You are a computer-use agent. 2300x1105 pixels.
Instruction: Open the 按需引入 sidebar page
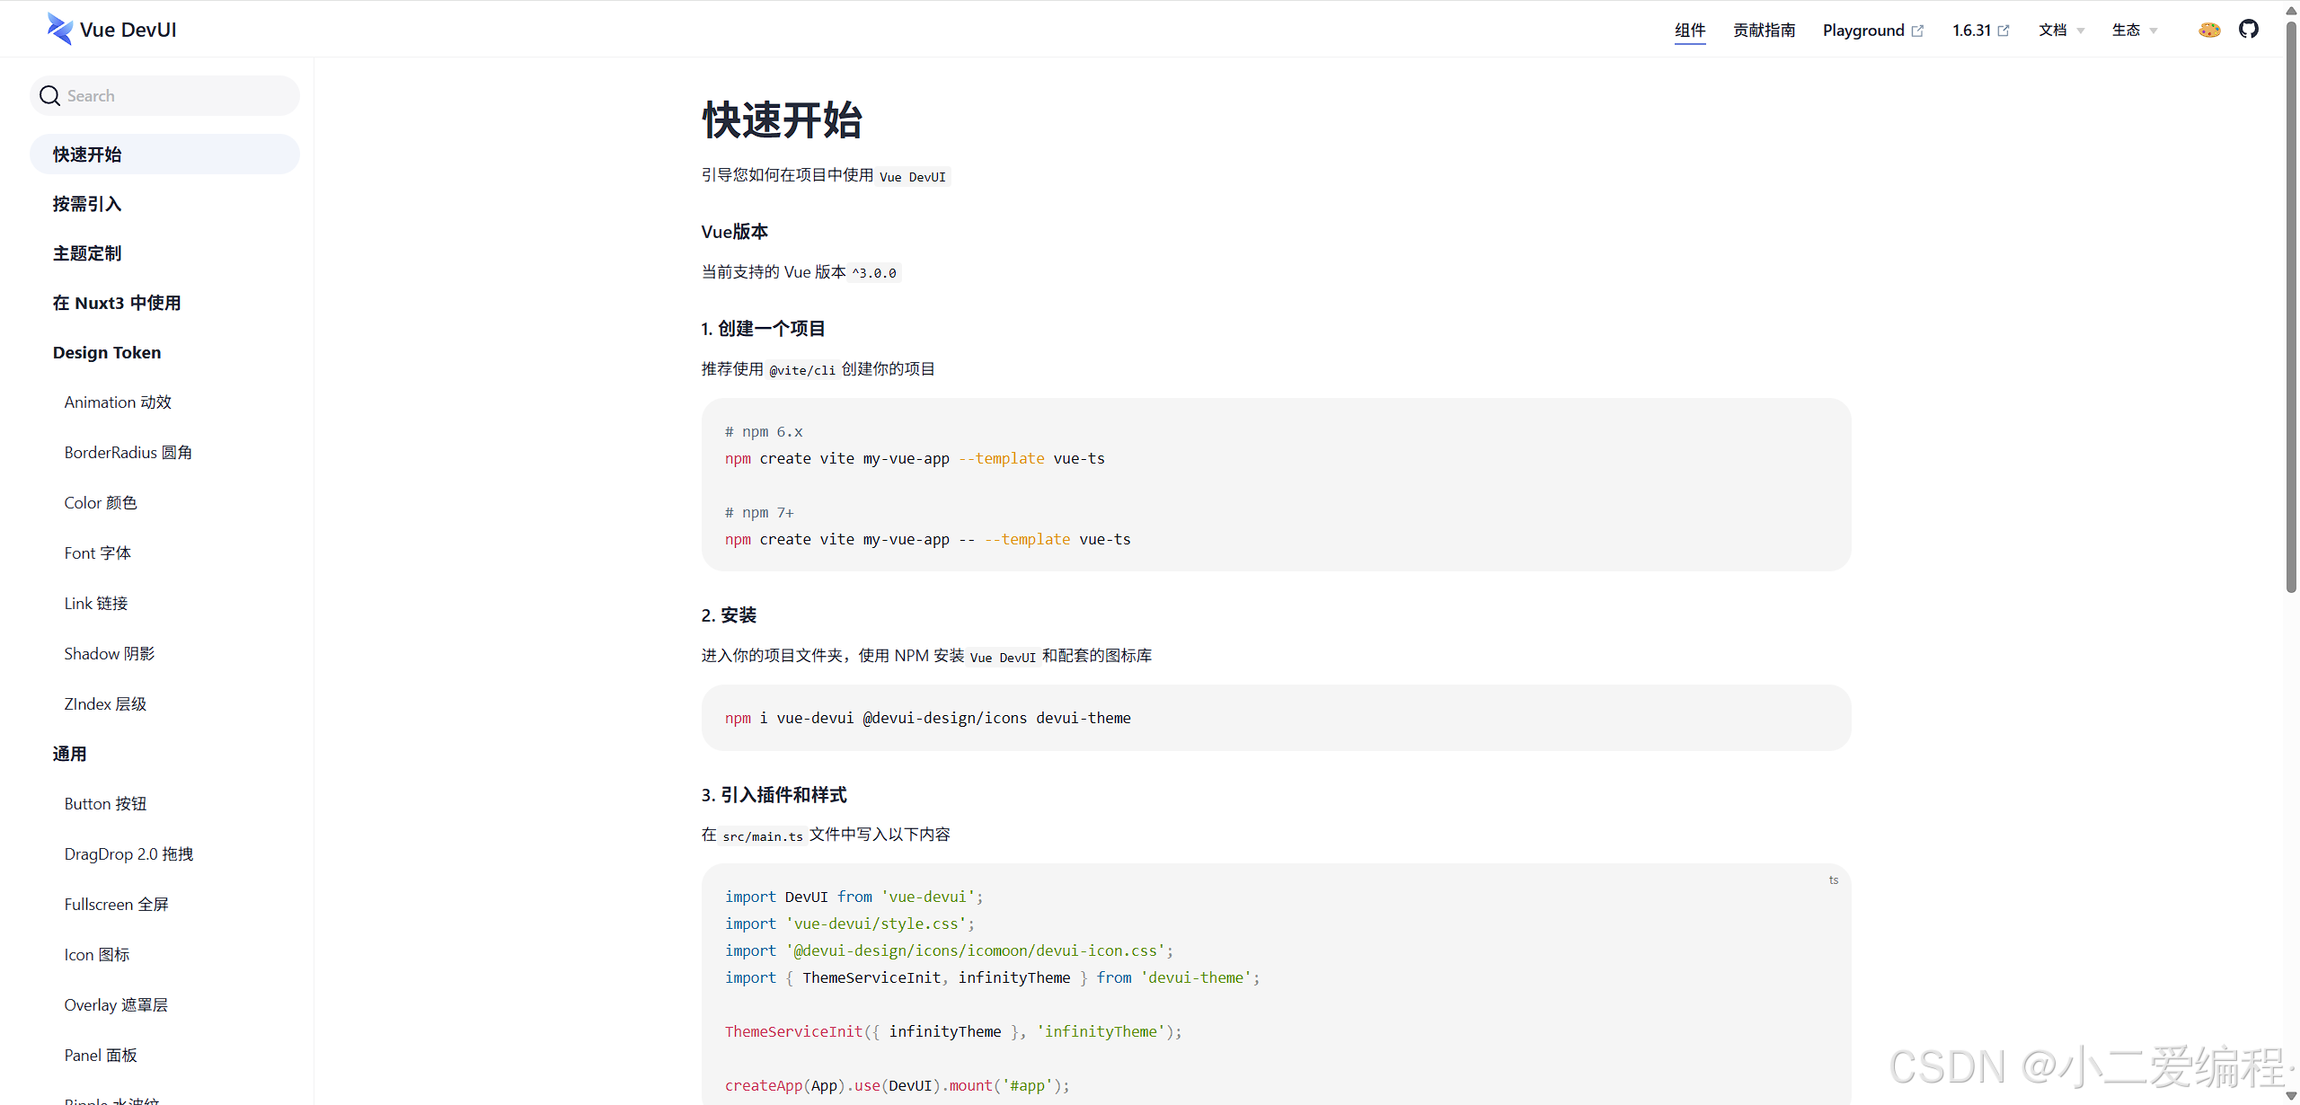coord(87,204)
